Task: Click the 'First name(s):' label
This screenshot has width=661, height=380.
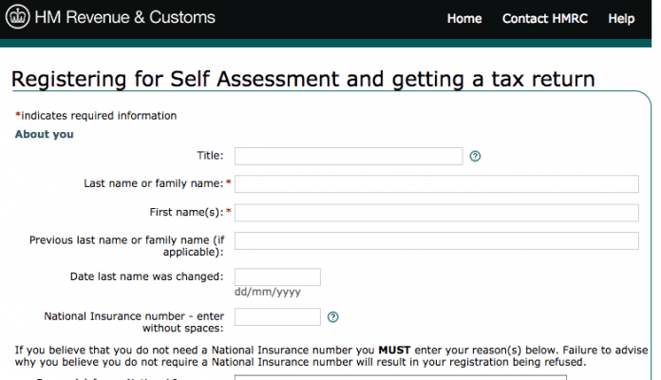Action: [186, 212]
